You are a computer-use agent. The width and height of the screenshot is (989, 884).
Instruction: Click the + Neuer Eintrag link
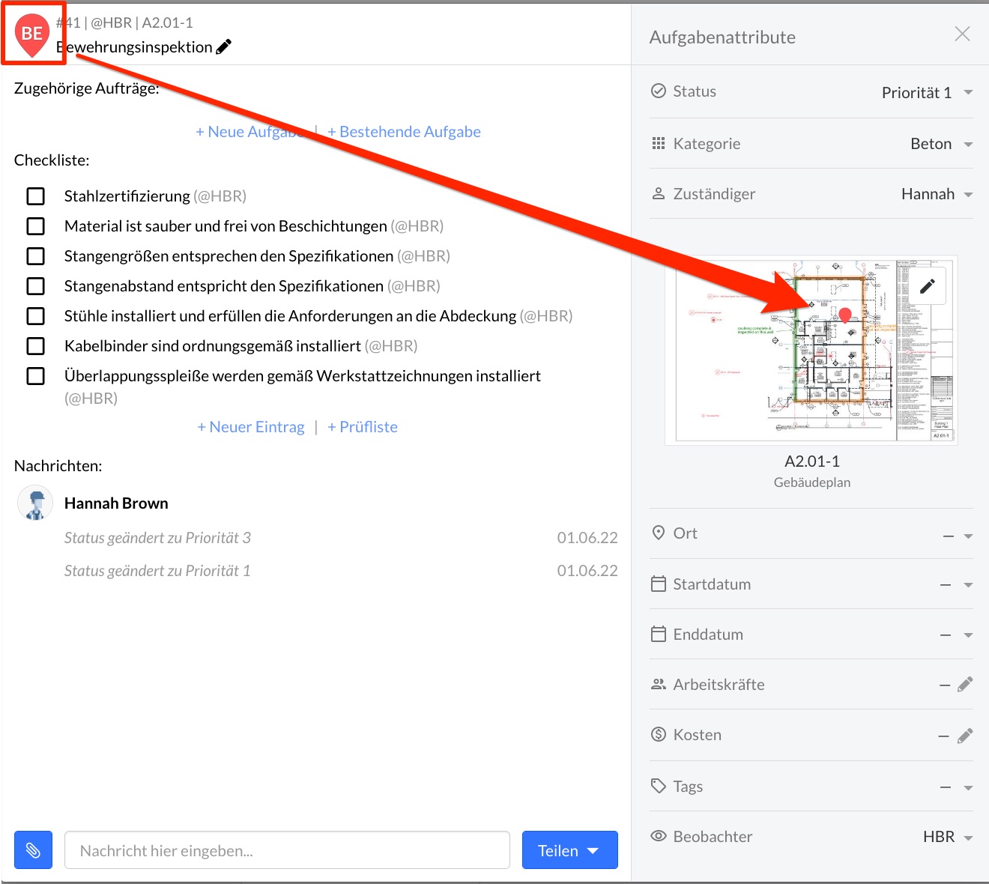coord(251,427)
